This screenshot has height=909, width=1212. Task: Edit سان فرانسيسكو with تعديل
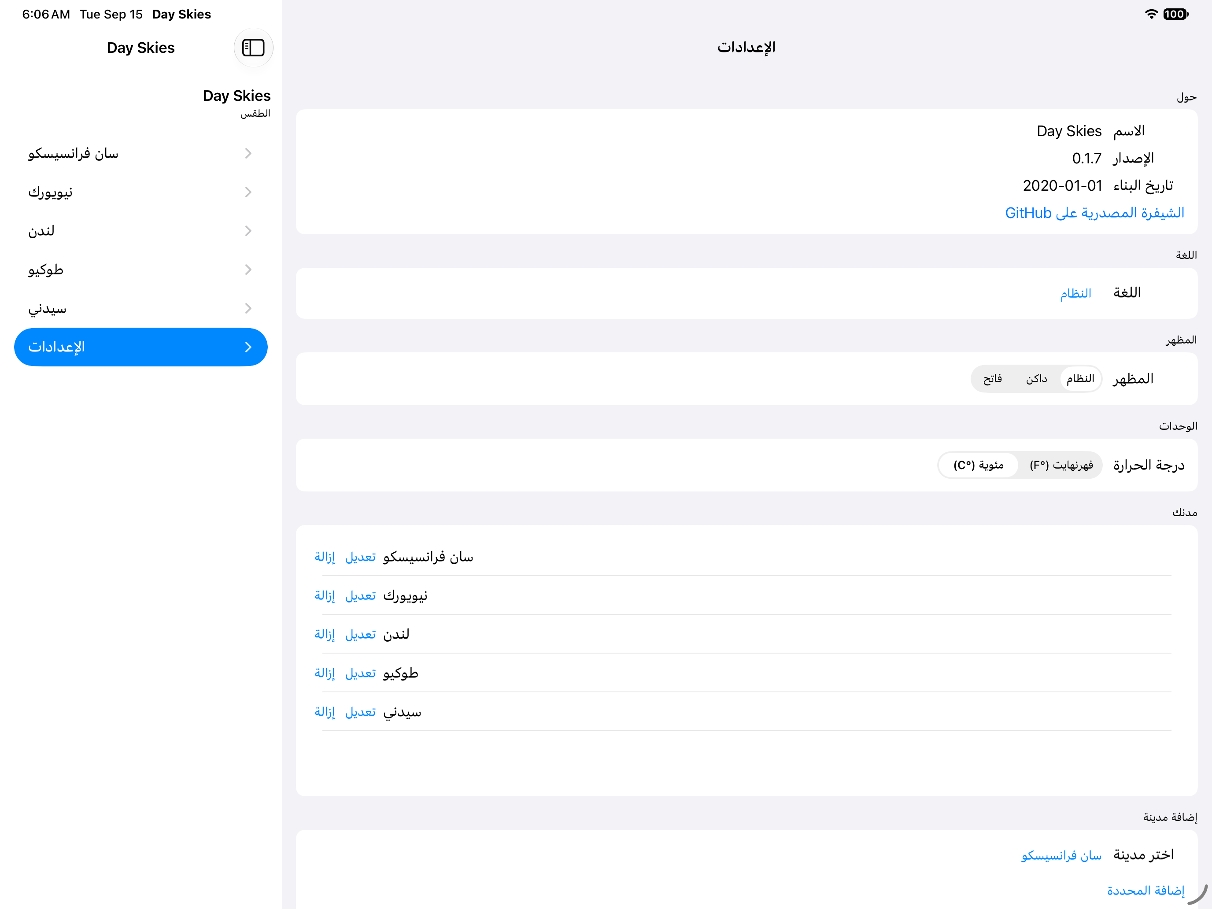coord(361,557)
